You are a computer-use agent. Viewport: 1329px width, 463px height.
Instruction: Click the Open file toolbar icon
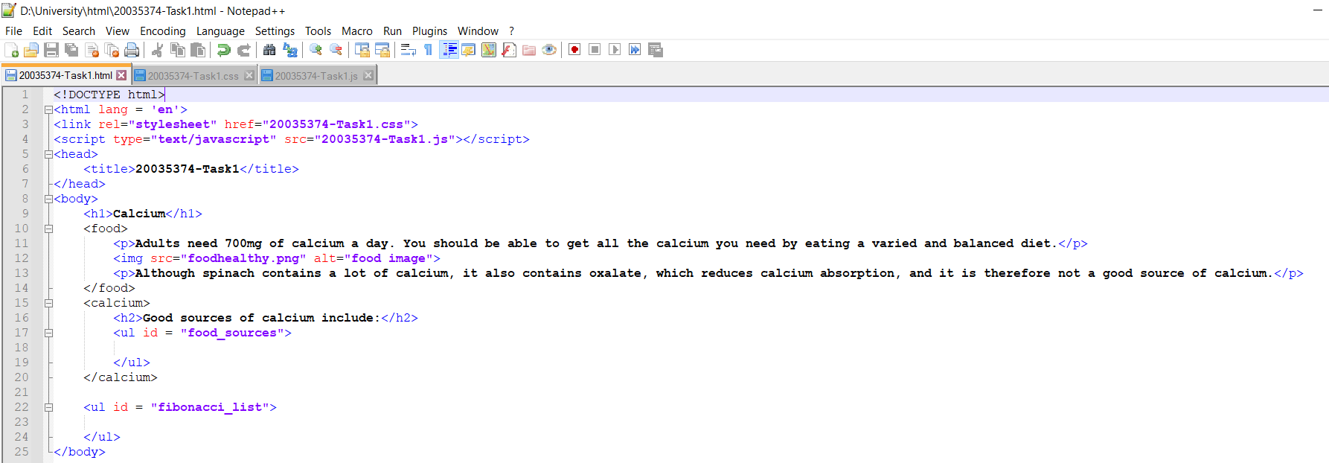pyautogui.click(x=31, y=50)
